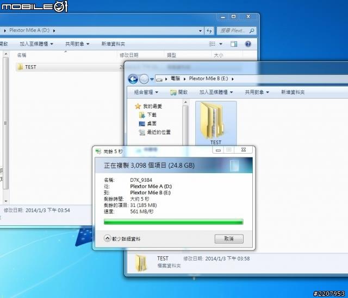Expand arrow after Plextor M6e B (E:) breadcrumb

[x=233, y=79]
